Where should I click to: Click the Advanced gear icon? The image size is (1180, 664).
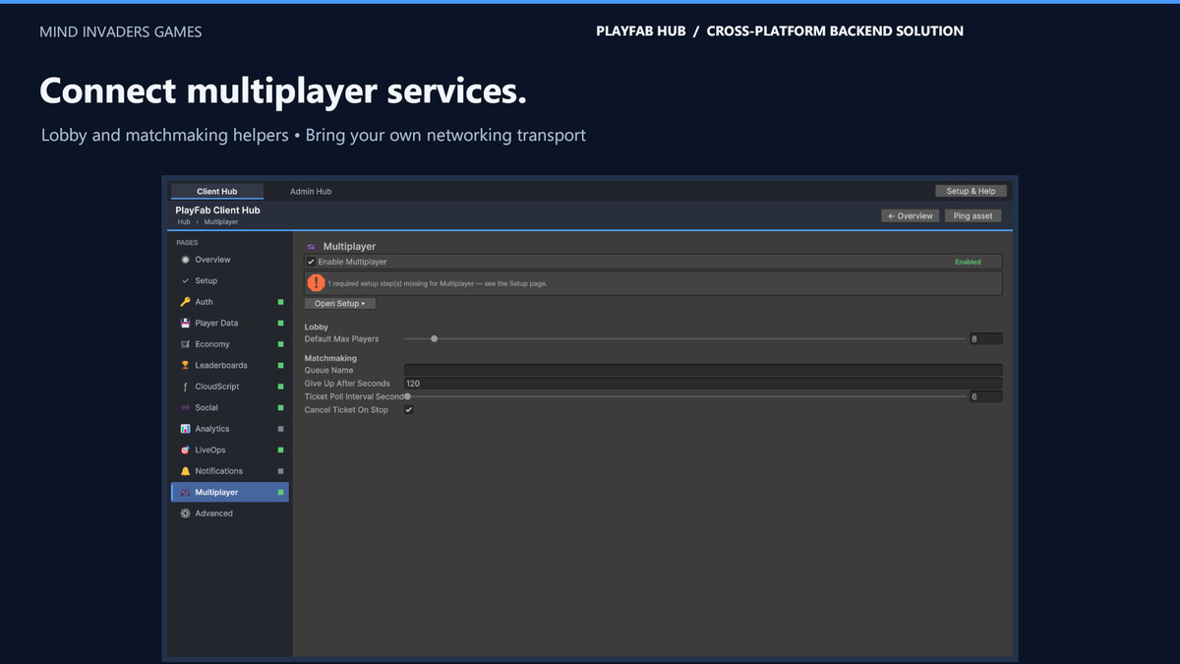coord(185,513)
